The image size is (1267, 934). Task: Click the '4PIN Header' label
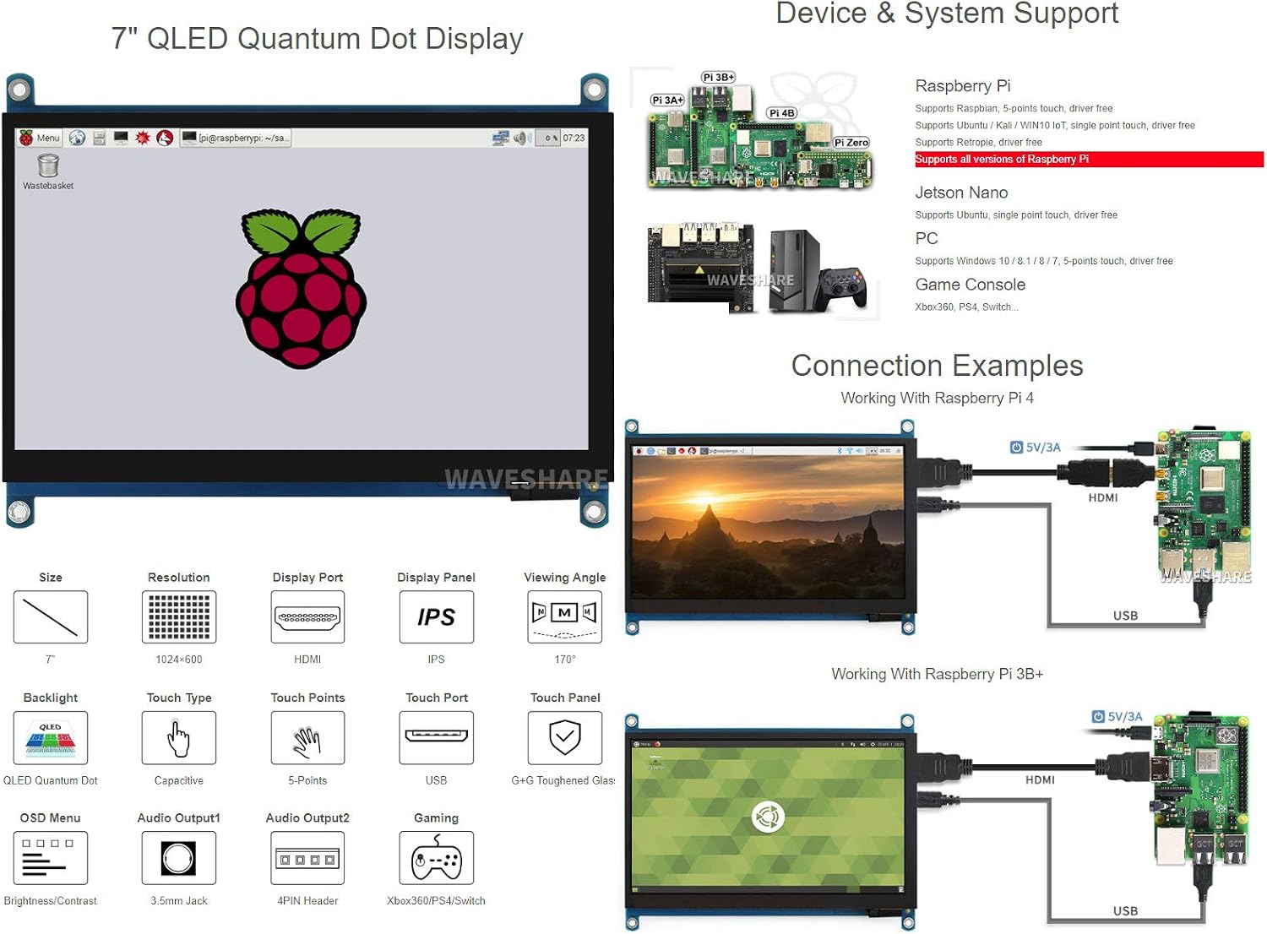[307, 901]
